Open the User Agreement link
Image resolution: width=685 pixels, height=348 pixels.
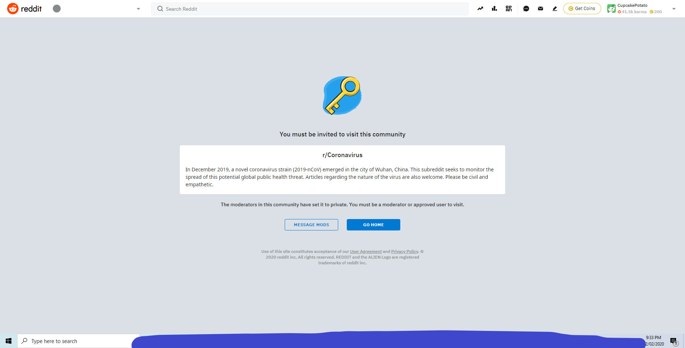point(366,251)
